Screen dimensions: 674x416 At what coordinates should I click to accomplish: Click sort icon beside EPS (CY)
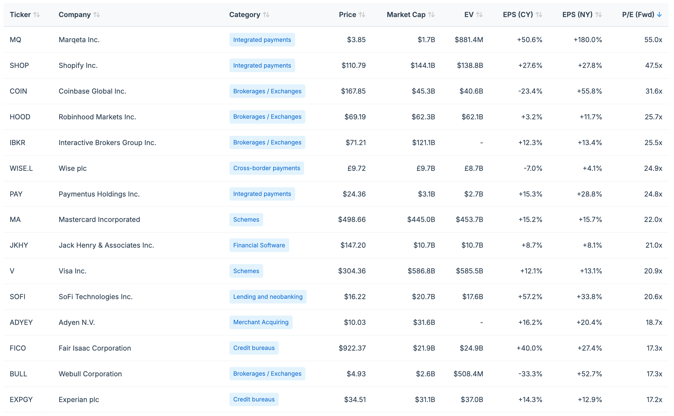[x=539, y=15]
